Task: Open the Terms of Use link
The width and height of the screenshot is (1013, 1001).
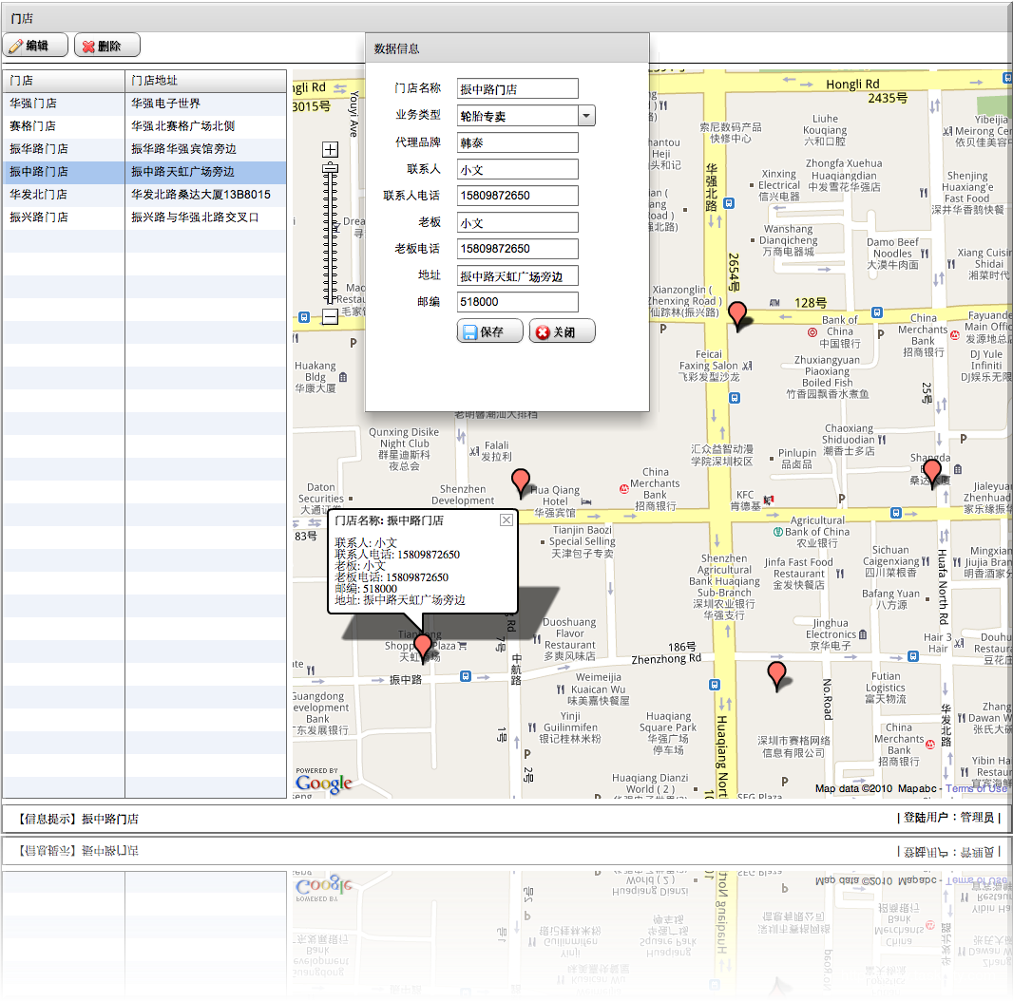Action: pyautogui.click(x=976, y=788)
